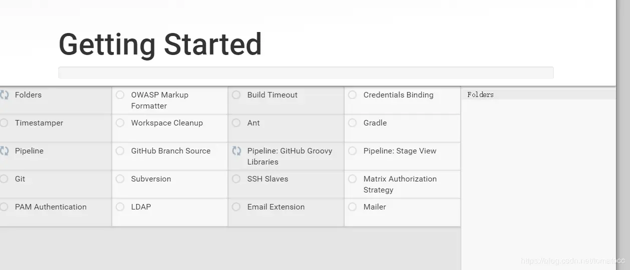Click the installation progress bar

(x=305, y=73)
